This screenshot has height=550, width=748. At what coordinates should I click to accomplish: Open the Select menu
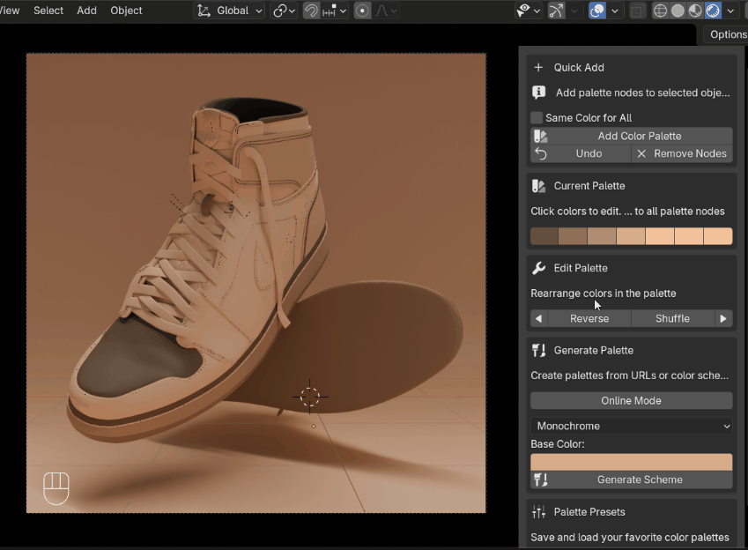coord(48,11)
